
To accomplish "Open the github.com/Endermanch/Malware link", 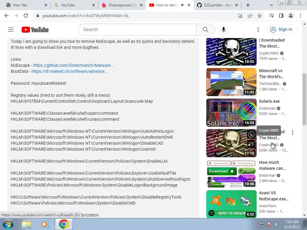I will tap(73, 65).
